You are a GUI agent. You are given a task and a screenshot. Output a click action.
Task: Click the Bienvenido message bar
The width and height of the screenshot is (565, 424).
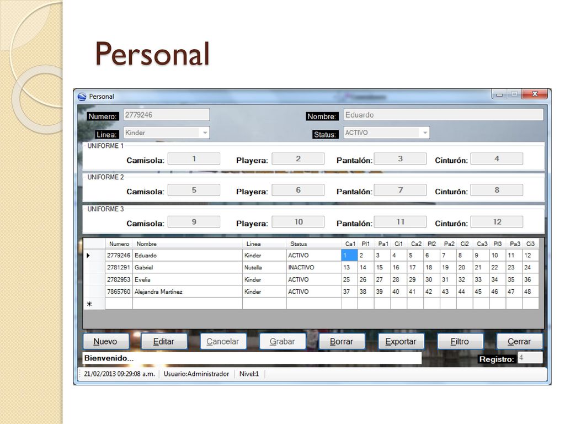tap(252, 358)
